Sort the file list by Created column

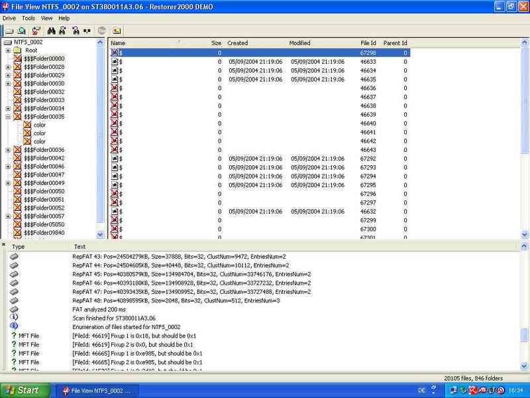coord(237,43)
